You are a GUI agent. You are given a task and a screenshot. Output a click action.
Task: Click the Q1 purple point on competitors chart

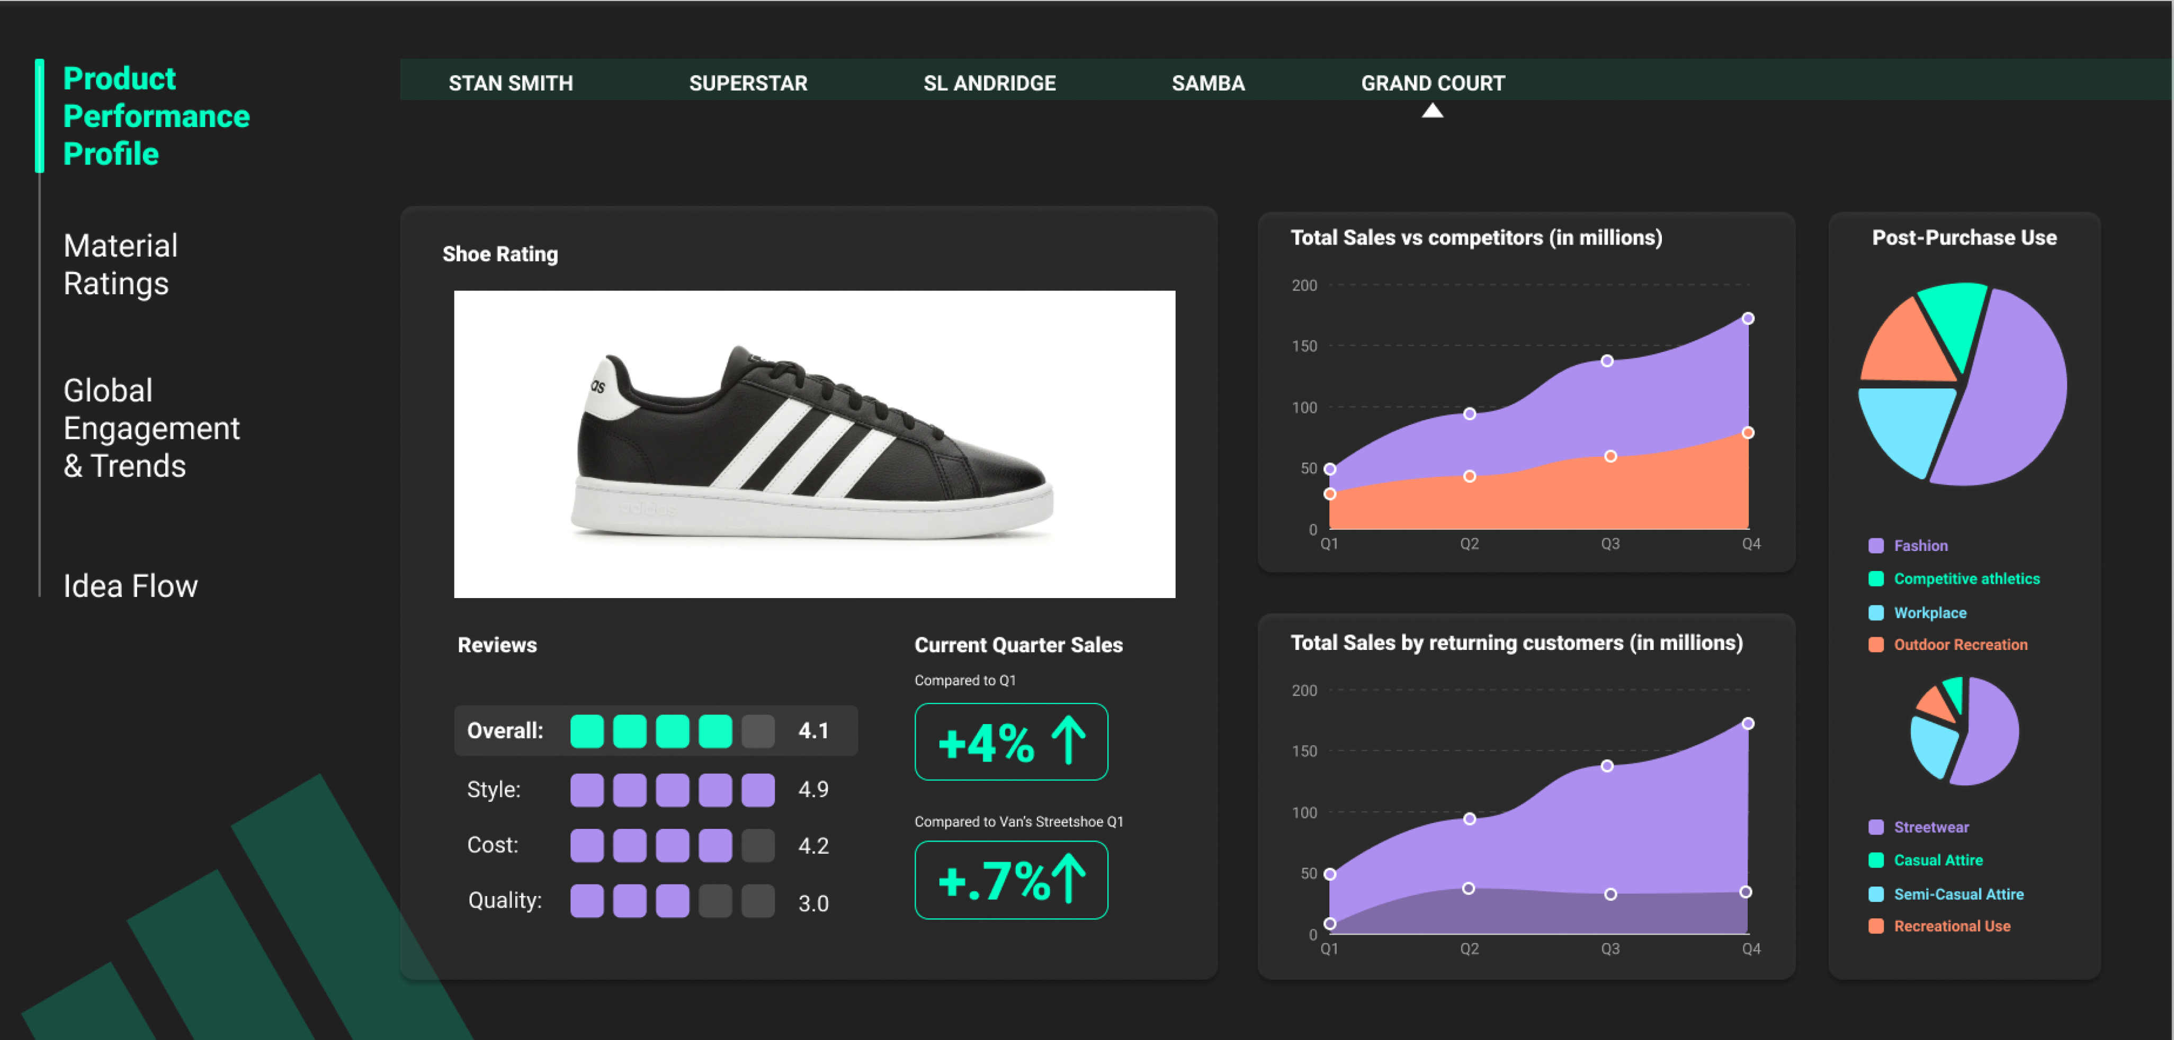pyautogui.click(x=1330, y=469)
